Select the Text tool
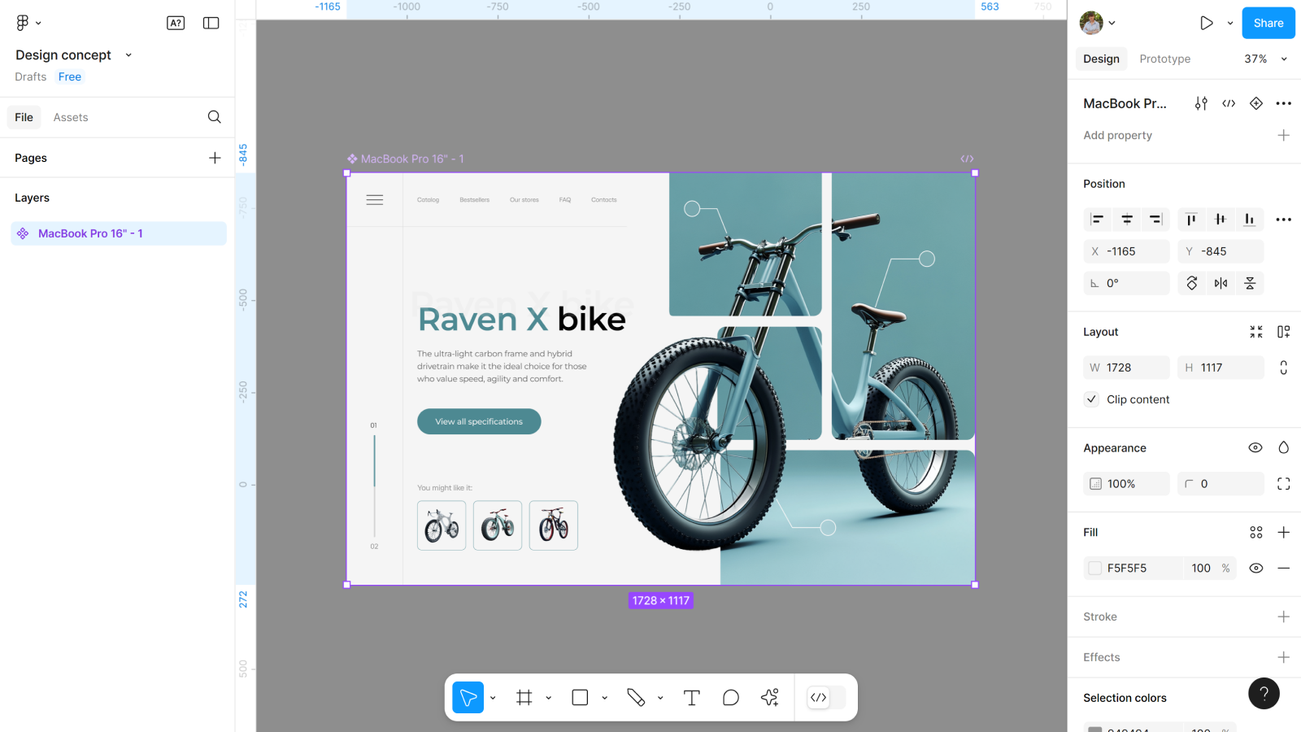Image resolution: width=1301 pixels, height=732 pixels. (x=691, y=698)
